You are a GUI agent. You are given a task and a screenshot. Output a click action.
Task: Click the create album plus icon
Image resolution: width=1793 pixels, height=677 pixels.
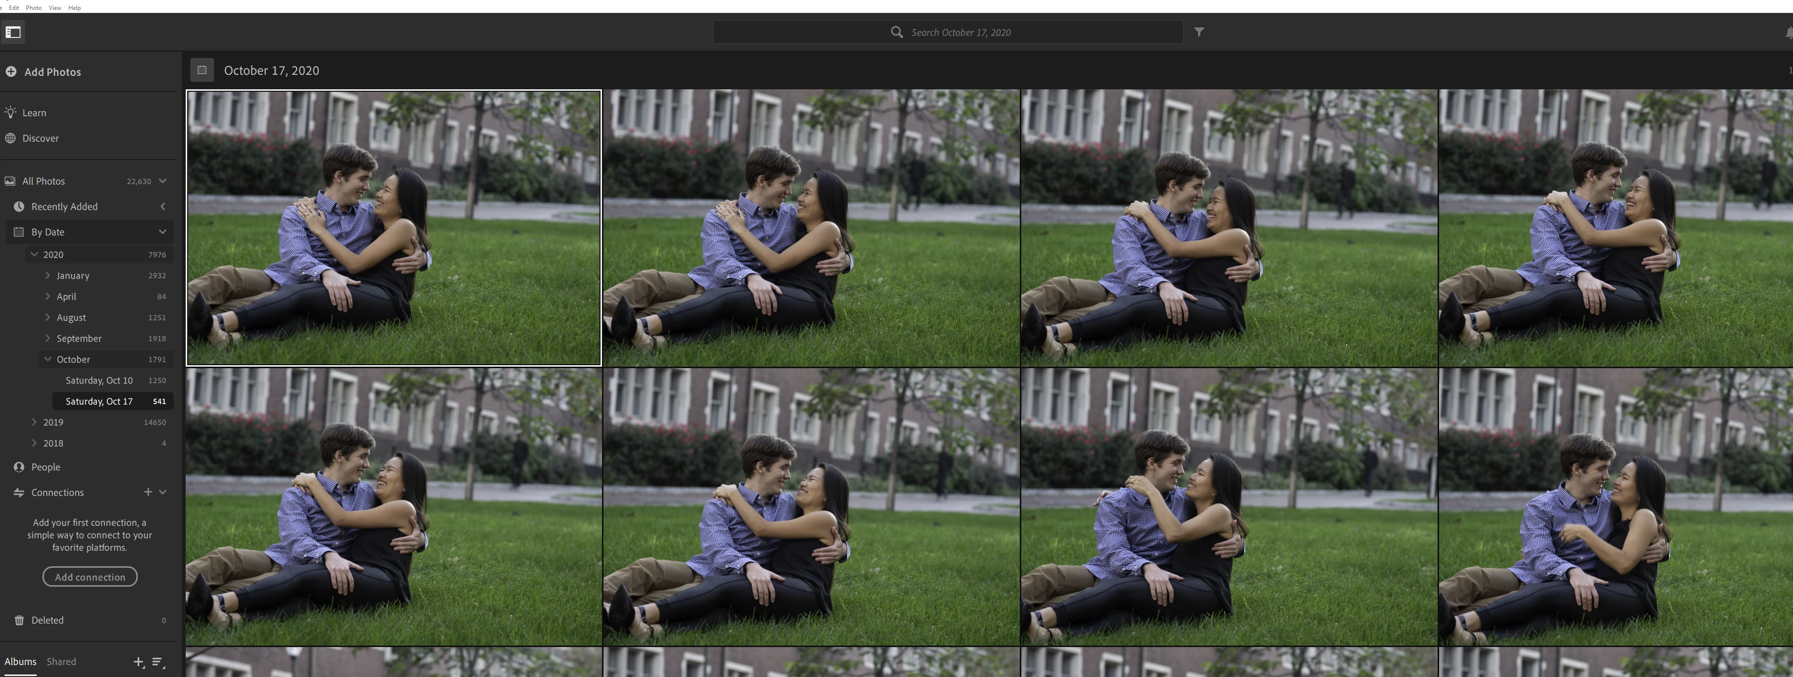138,662
